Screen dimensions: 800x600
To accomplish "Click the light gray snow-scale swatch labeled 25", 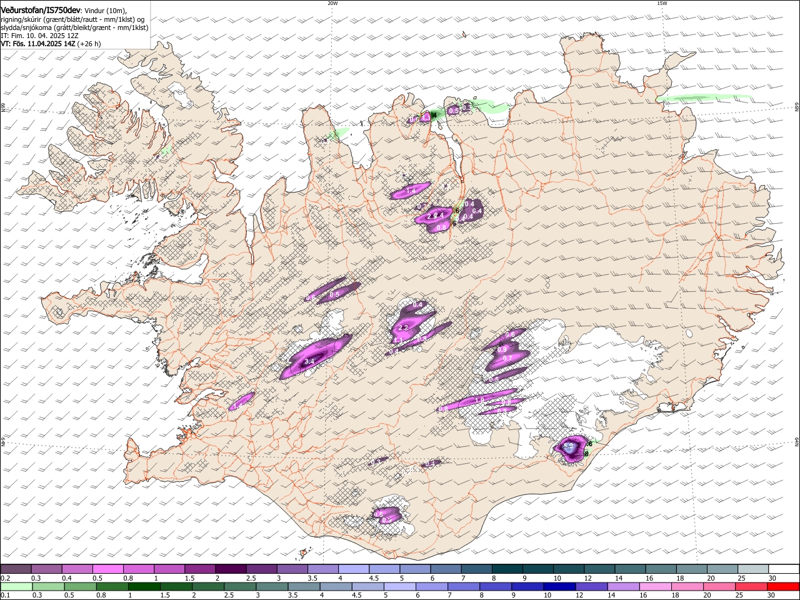I will pos(753,569).
